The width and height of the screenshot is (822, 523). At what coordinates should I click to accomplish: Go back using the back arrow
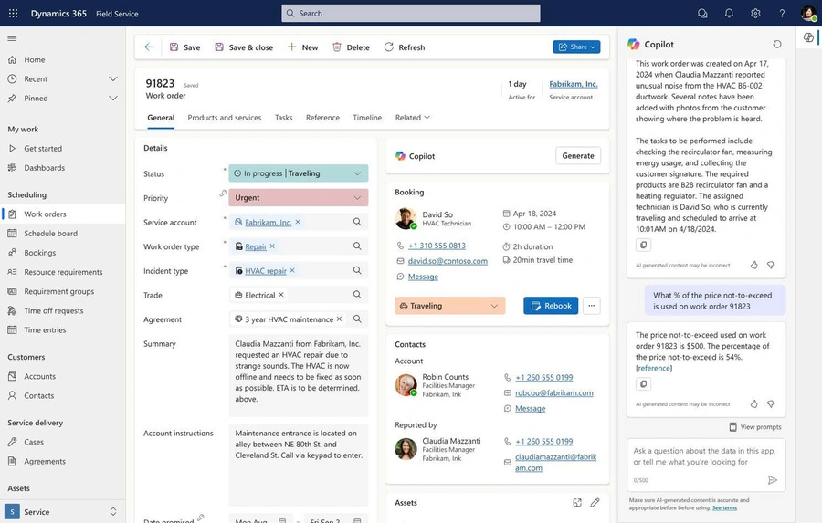click(x=149, y=47)
